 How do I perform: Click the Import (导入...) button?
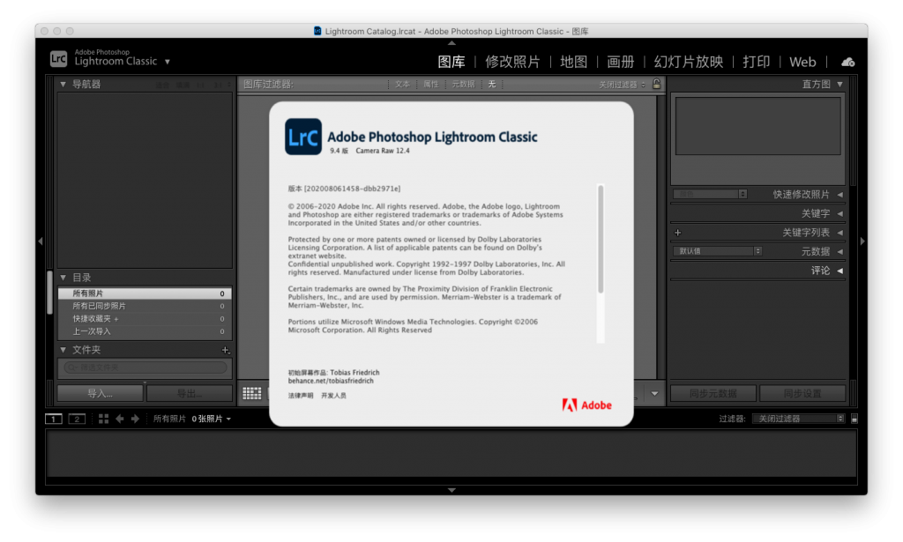(101, 394)
